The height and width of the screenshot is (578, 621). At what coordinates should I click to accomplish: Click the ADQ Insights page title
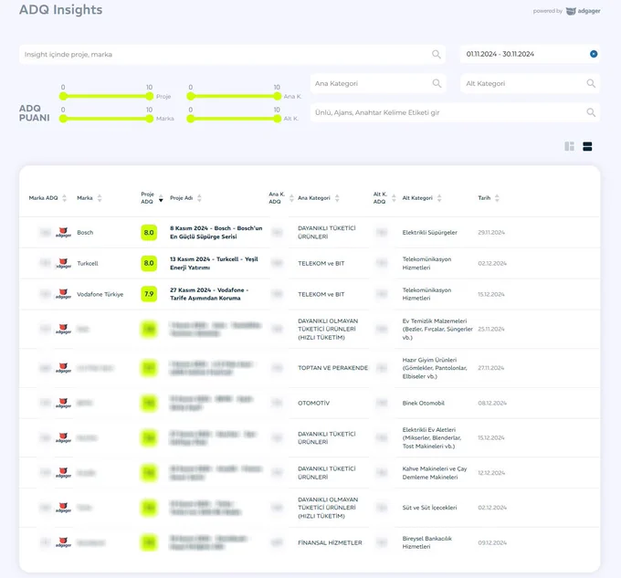click(60, 9)
